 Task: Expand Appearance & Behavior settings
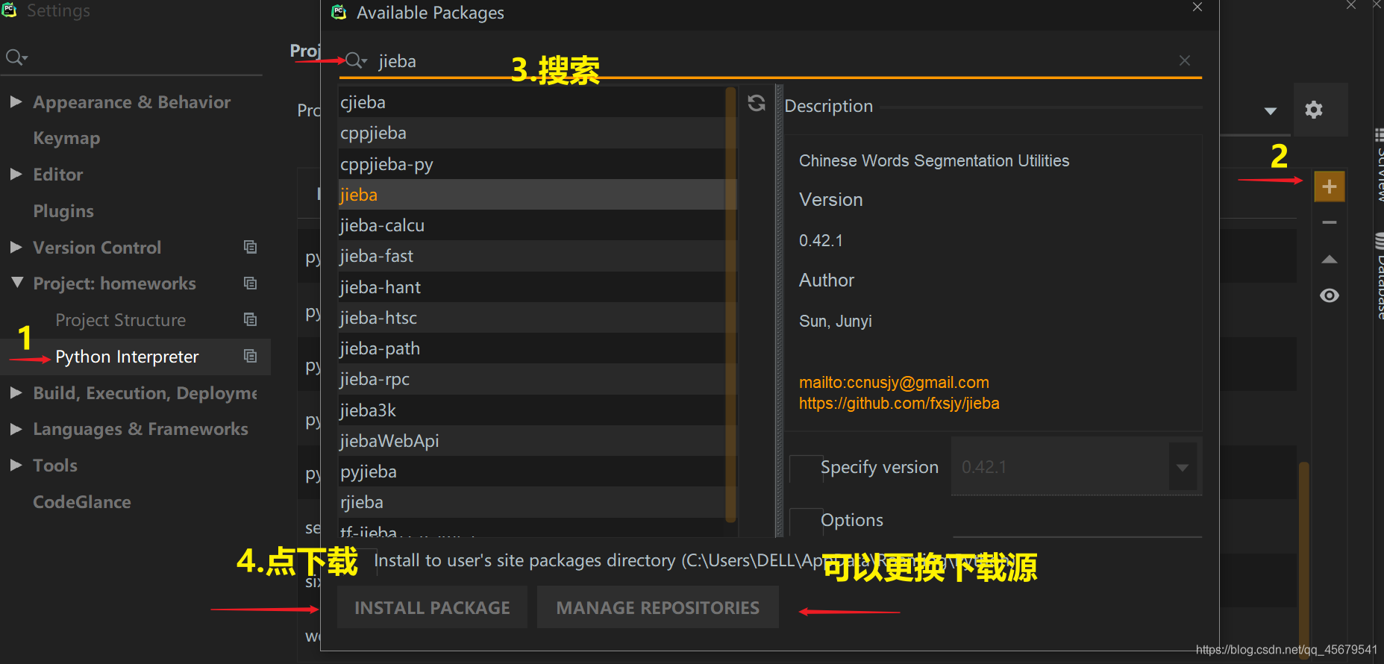pyautogui.click(x=16, y=101)
